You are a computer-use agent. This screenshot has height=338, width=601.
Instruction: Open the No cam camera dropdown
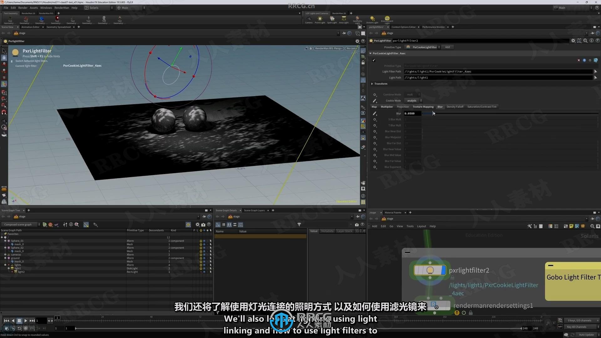pyautogui.click(x=352, y=49)
